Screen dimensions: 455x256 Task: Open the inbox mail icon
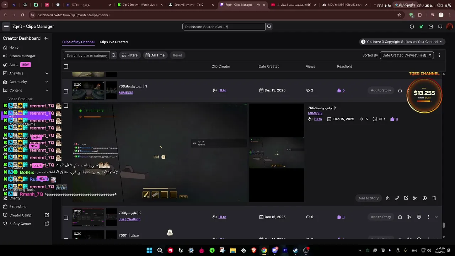pos(431,27)
